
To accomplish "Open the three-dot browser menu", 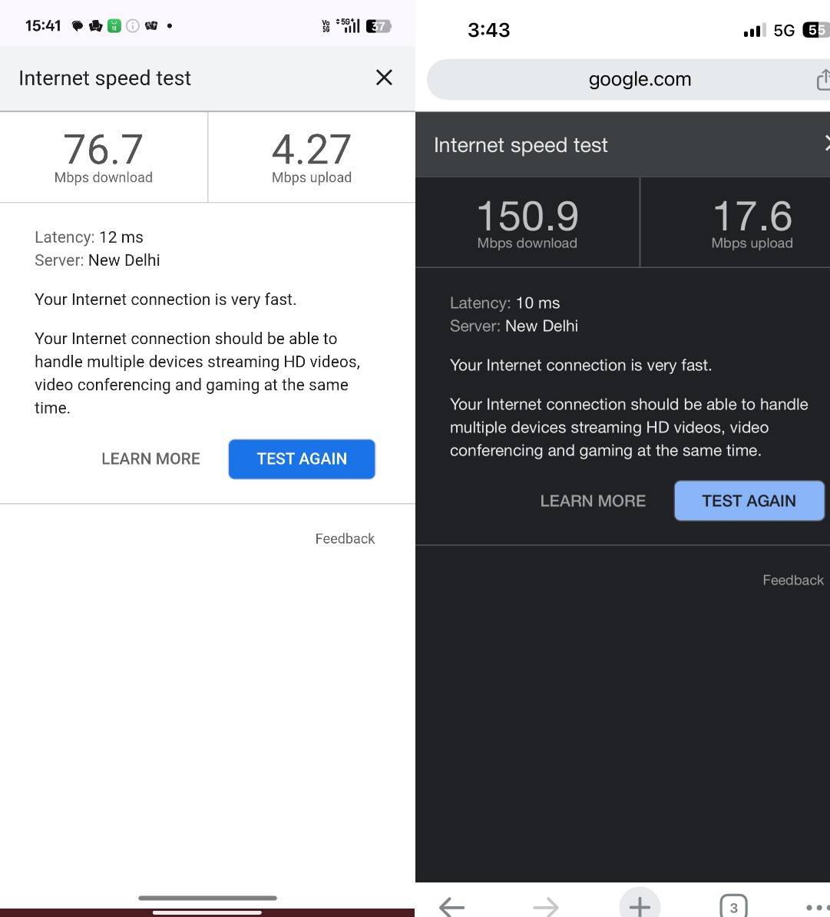I will tap(817, 907).
